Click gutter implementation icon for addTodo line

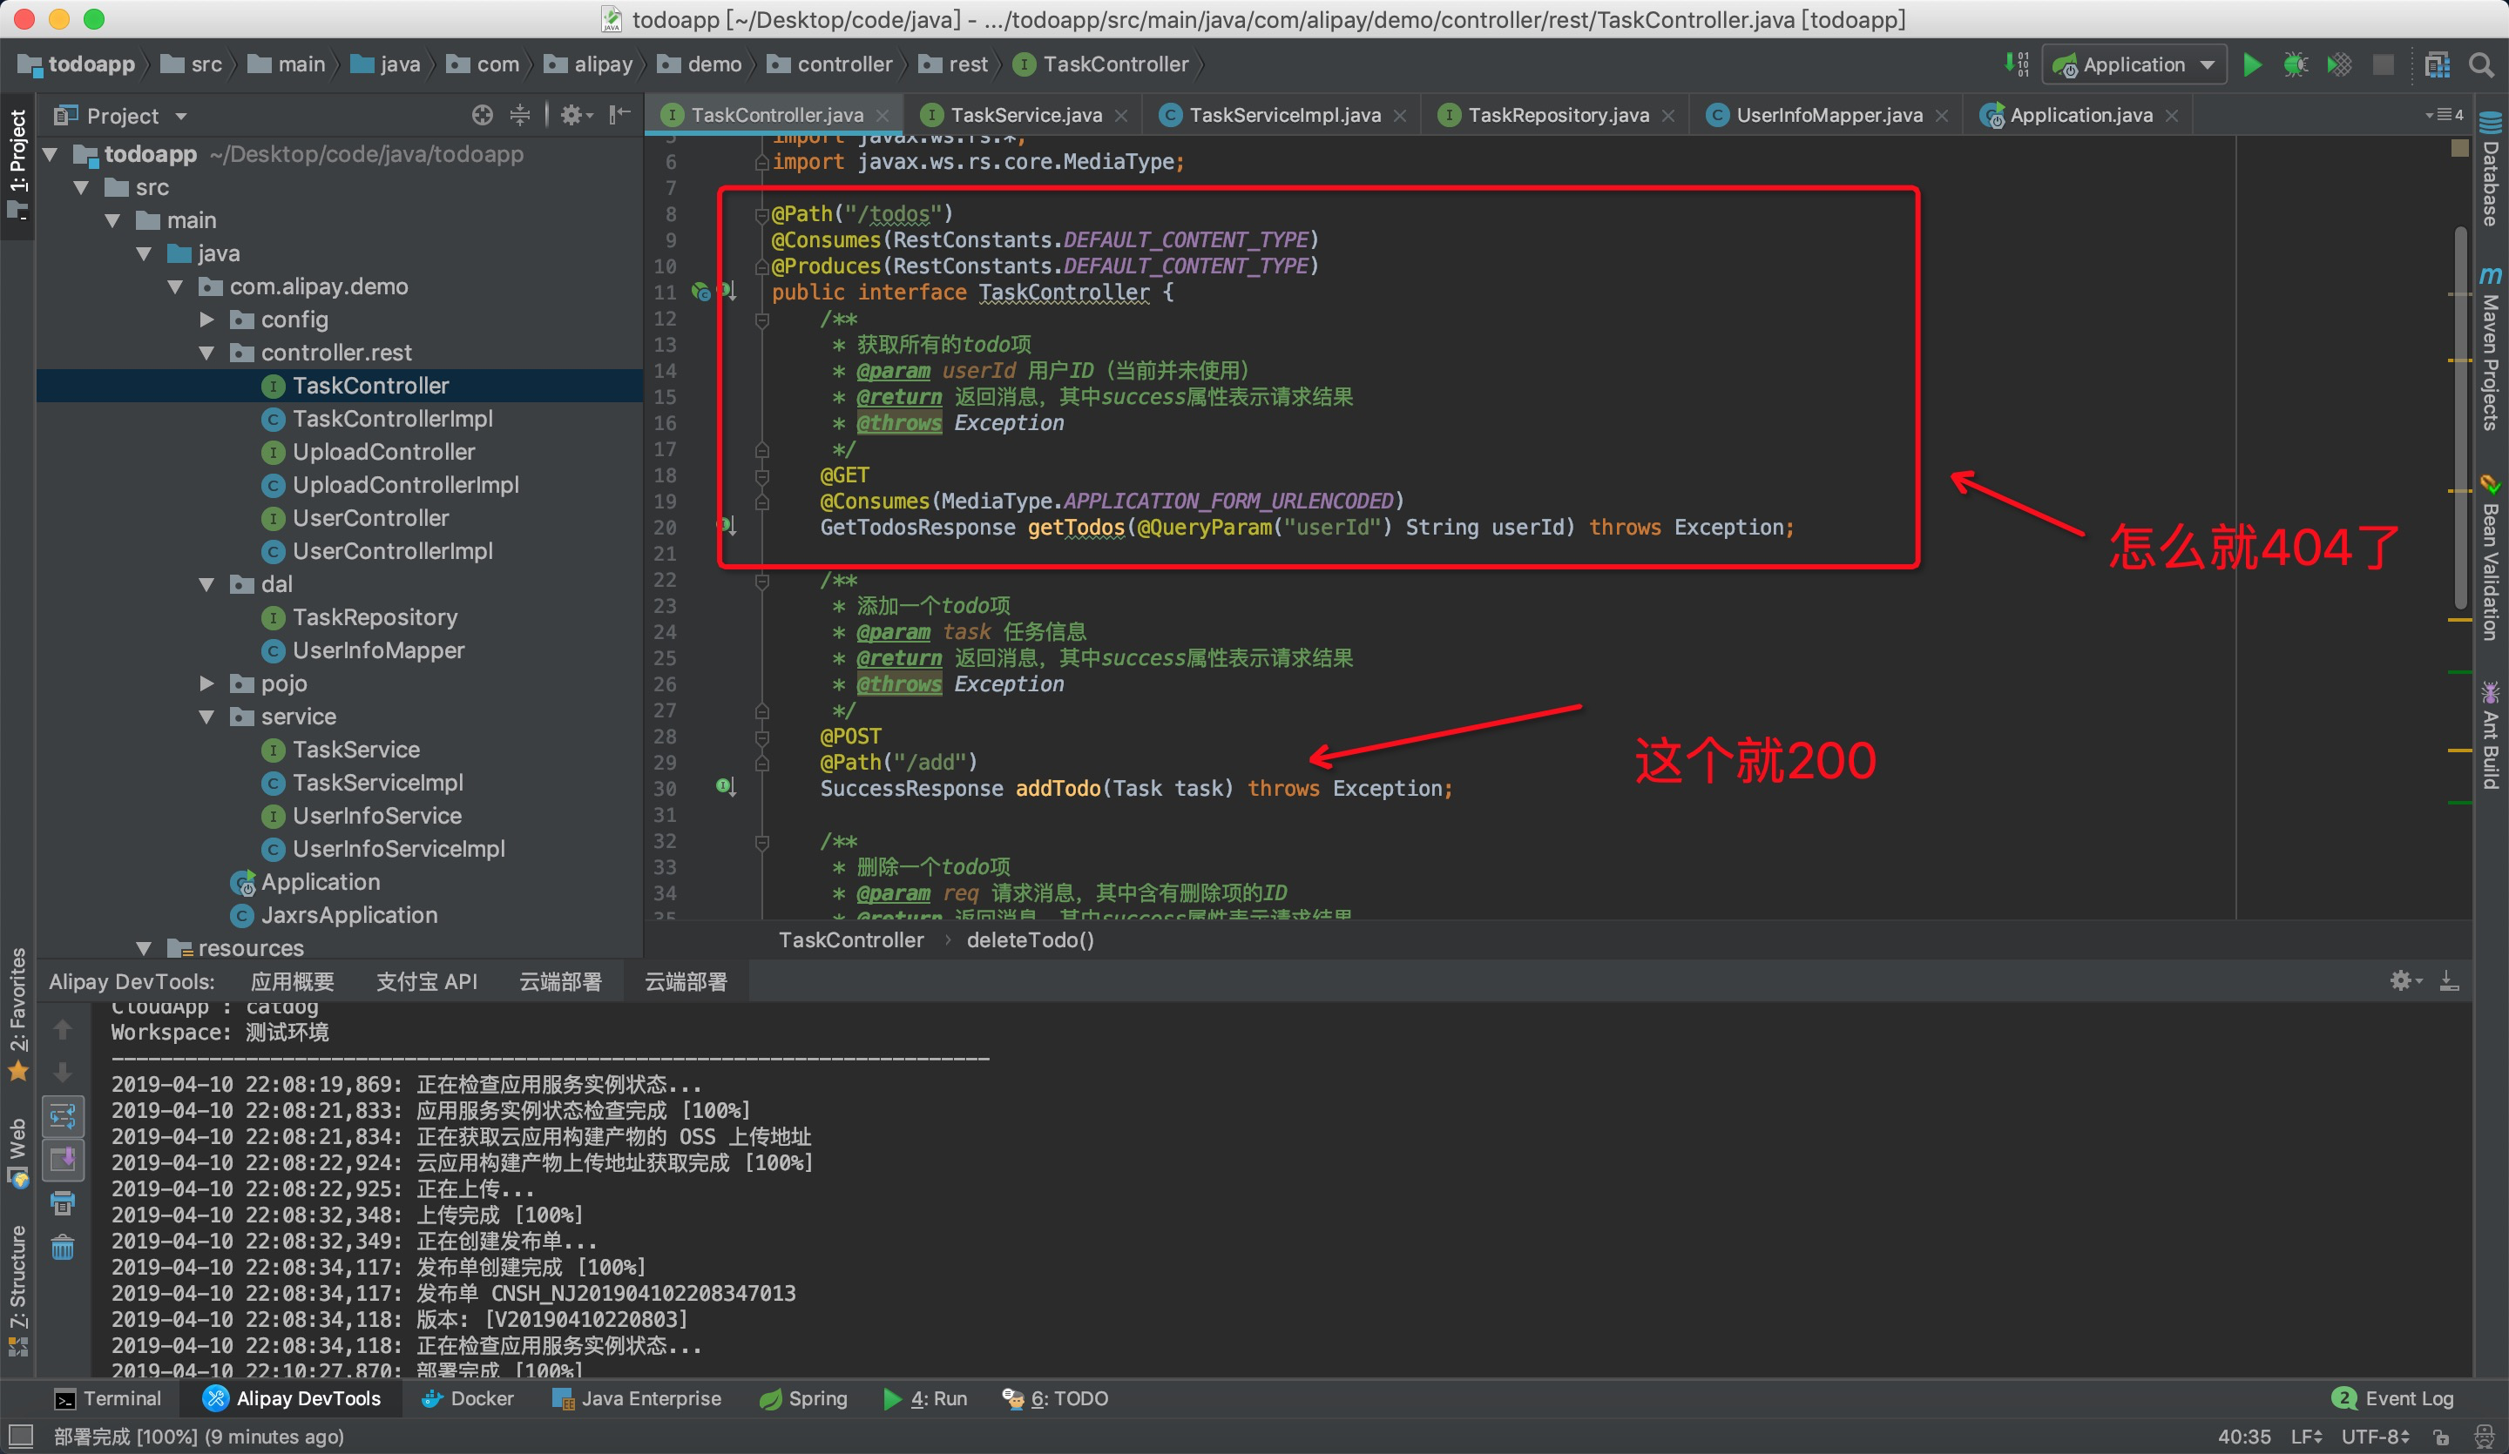[x=727, y=786]
